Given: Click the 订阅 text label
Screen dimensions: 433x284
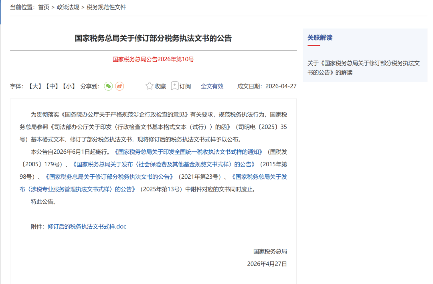Looking at the screenshot, I should [x=185, y=87].
